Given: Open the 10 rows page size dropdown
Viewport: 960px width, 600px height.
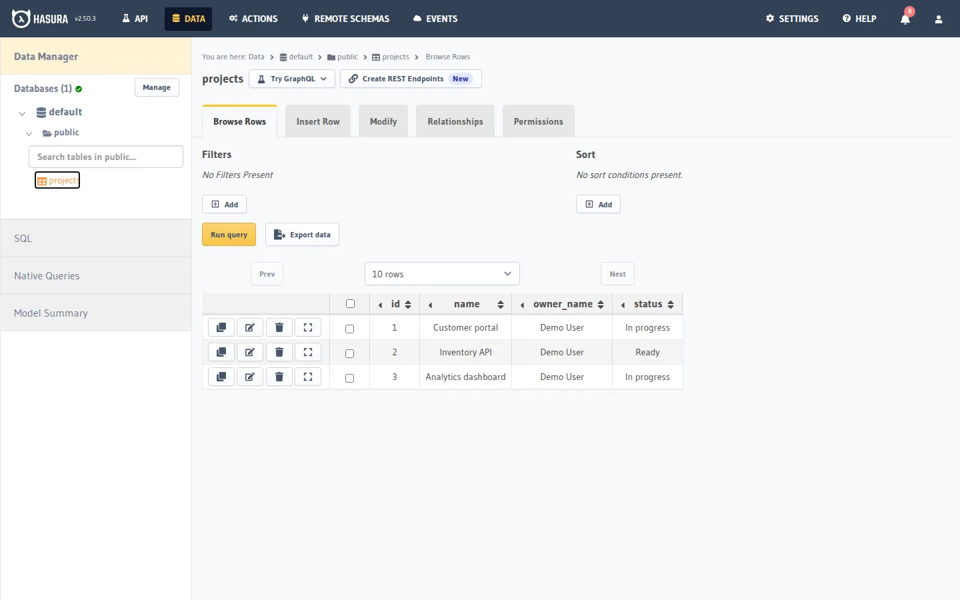Looking at the screenshot, I should 442,274.
